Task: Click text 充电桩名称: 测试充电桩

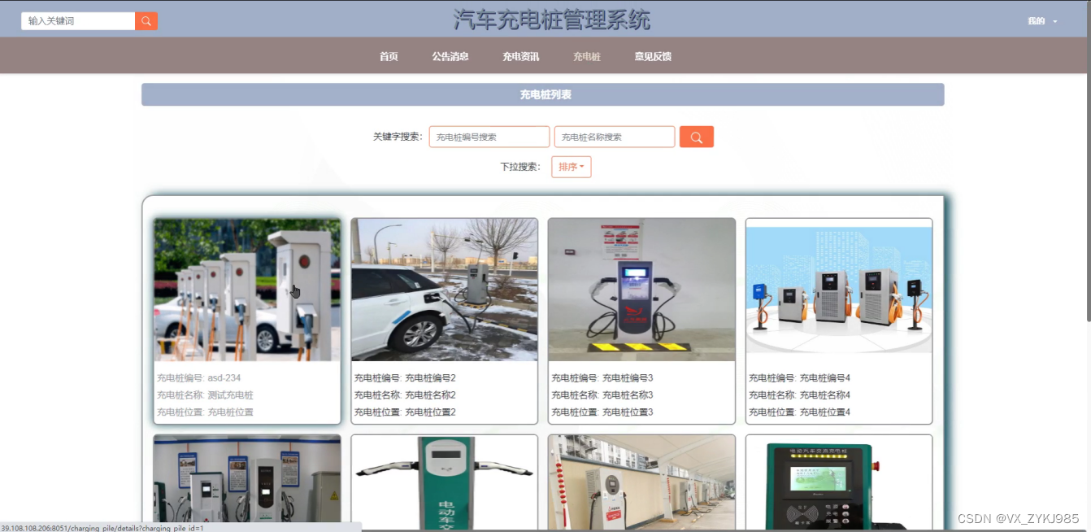Action: tap(205, 395)
